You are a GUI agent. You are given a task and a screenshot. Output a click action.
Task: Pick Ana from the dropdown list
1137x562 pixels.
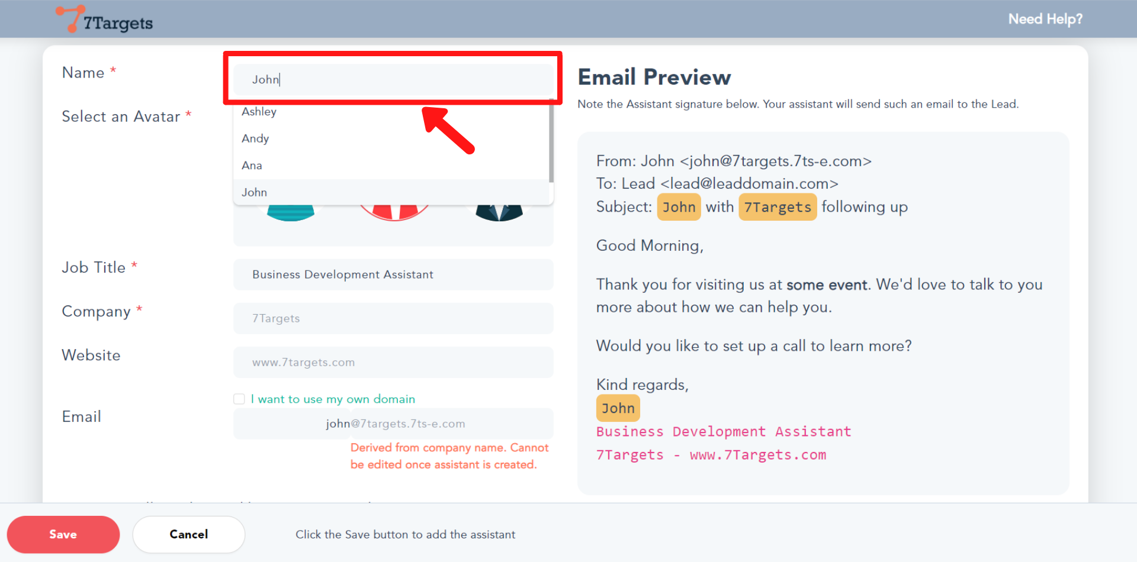point(252,166)
